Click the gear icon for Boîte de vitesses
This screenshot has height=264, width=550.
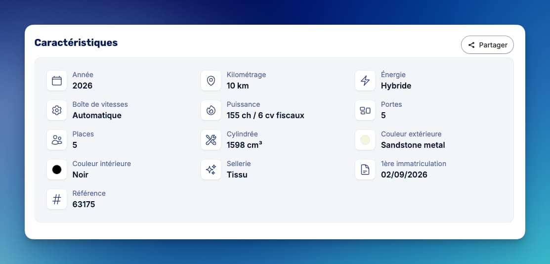point(57,110)
